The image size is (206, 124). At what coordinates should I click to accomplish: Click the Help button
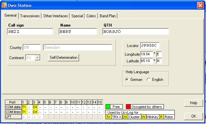point(194,103)
